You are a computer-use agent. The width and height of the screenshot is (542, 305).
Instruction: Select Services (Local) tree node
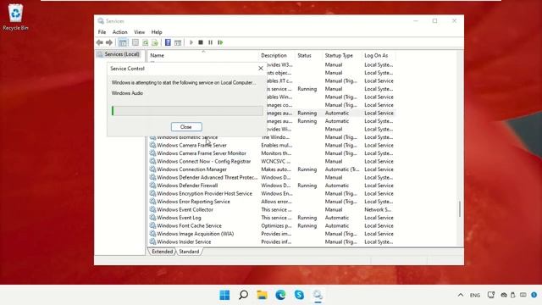click(x=119, y=54)
